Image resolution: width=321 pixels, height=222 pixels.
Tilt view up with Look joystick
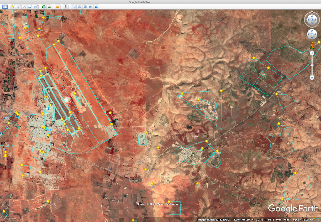[312, 16]
